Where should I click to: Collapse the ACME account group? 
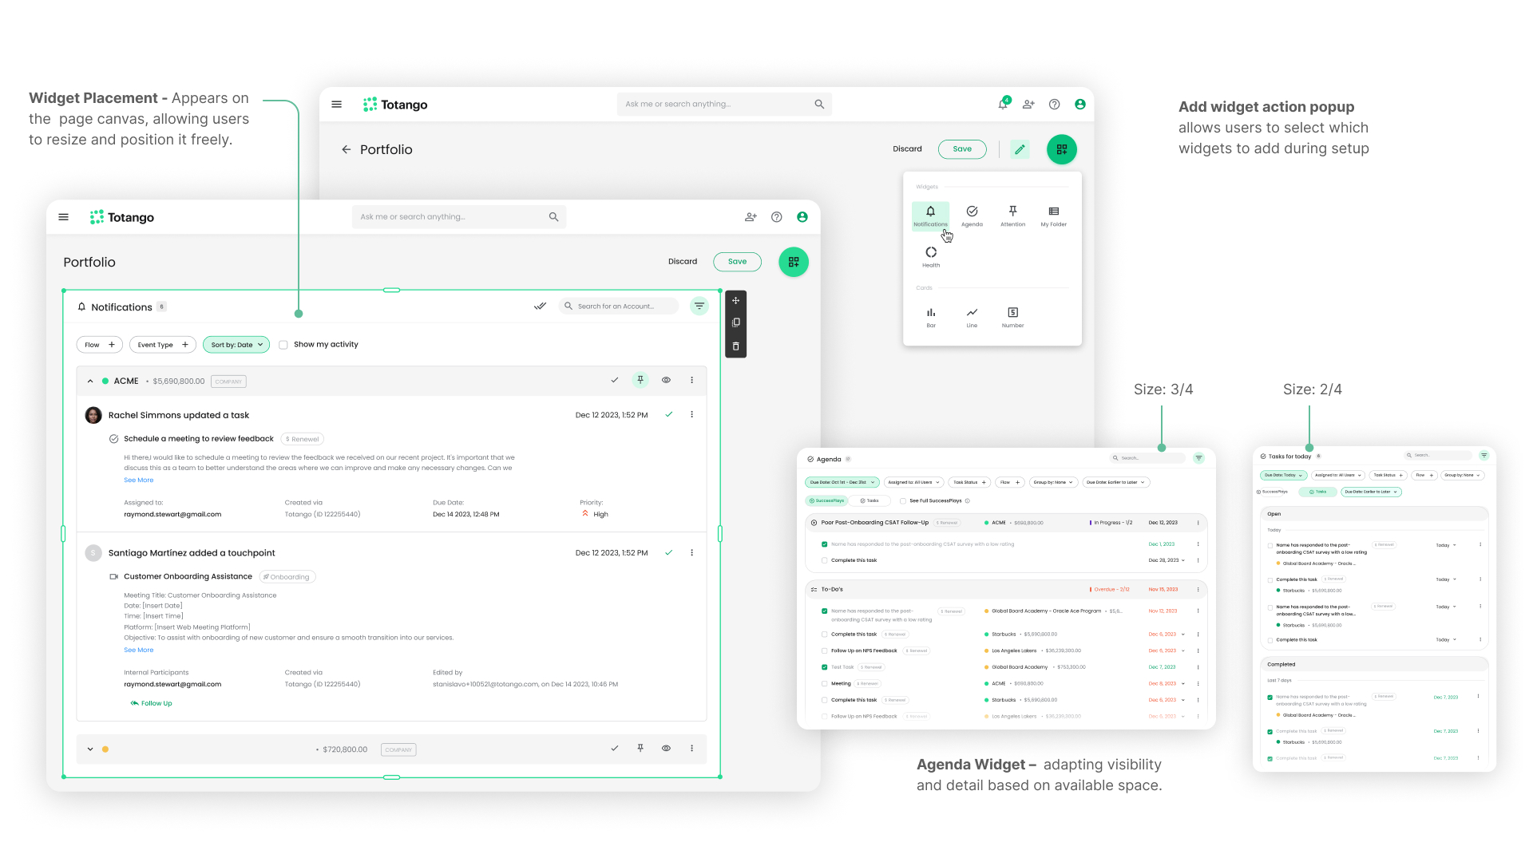pos(90,382)
